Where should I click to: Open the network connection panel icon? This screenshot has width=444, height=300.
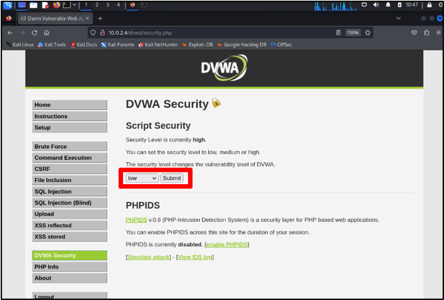point(364,5)
